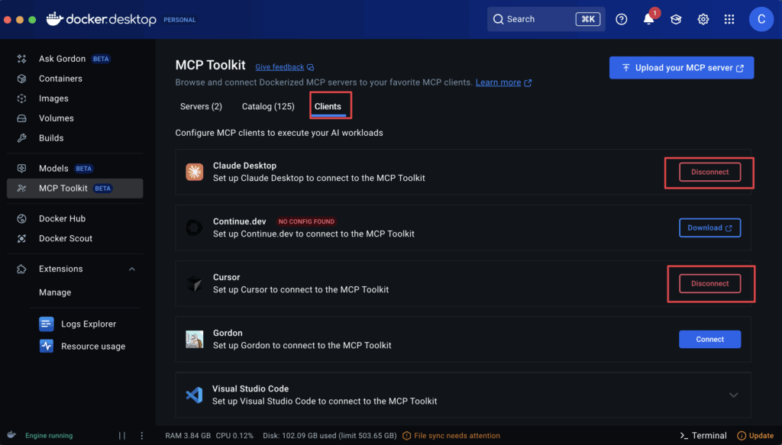The image size is (782, 445).
Task: Click the Update status bar button
Action: coord(755,436)
